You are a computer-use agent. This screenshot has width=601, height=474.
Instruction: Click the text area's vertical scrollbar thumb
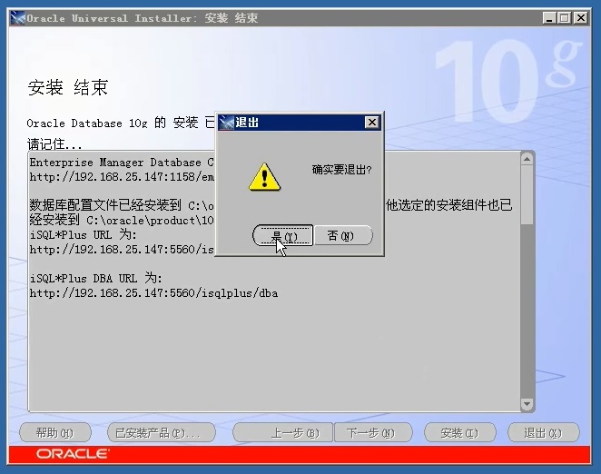point(527,195)
